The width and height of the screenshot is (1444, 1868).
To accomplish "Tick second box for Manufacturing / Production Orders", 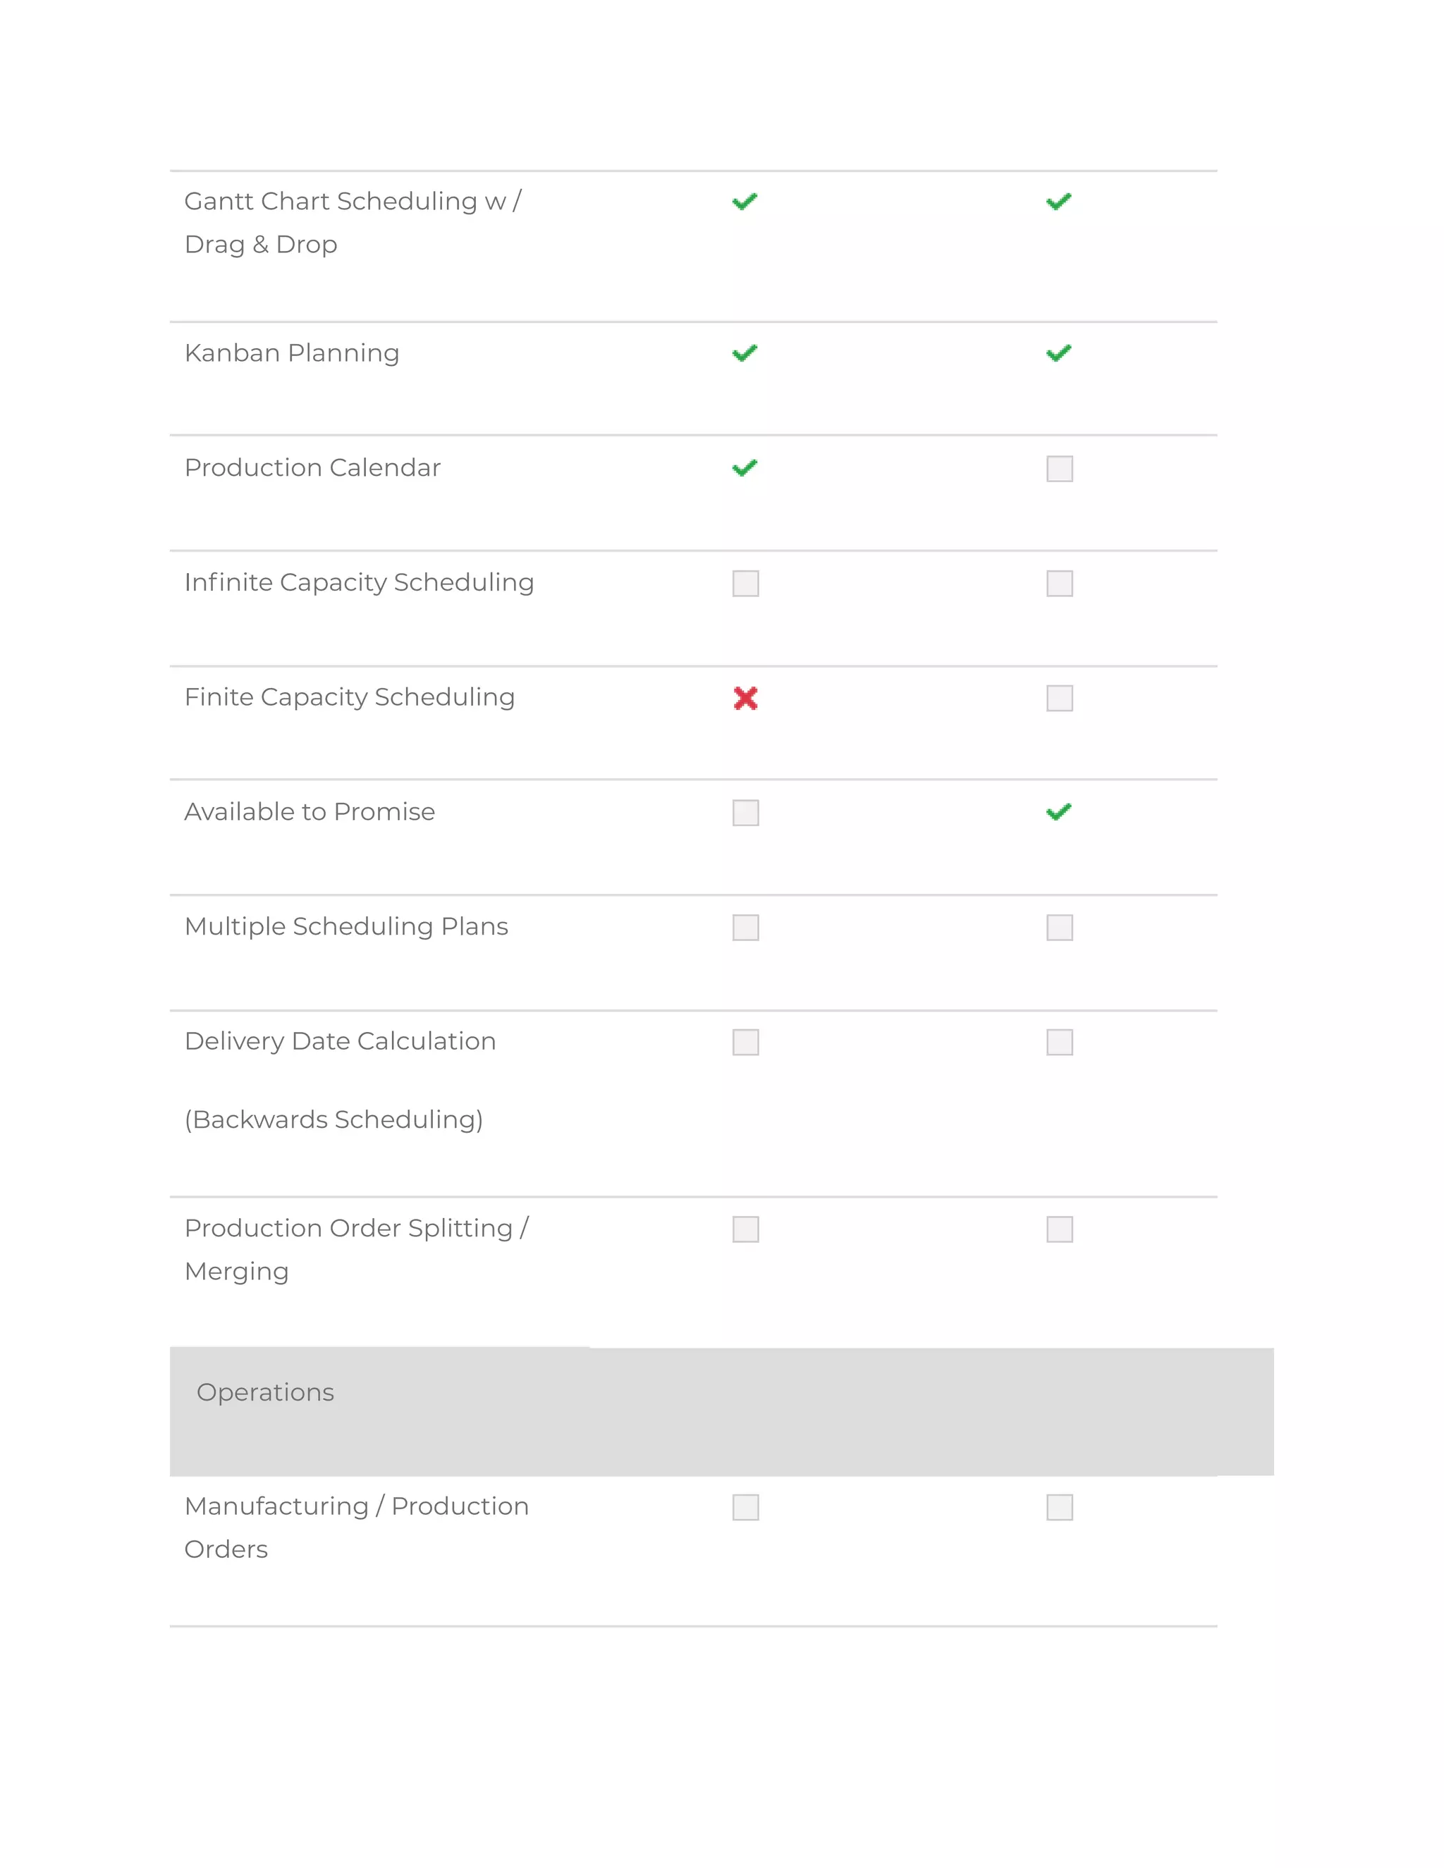I will click(1060, 1507).
